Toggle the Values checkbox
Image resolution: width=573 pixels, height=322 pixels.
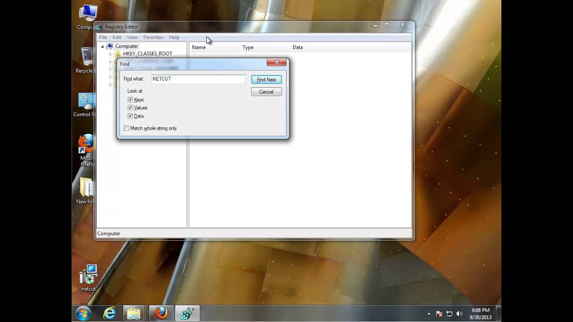point(130,108)
